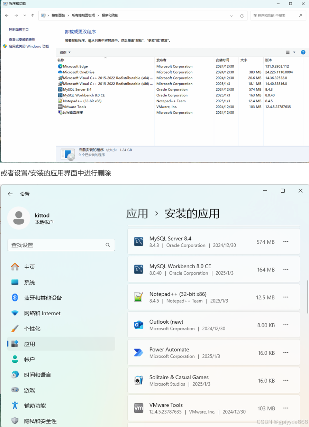Click the 查找设置 search field
The height and width of the screenshot is (427, 309).
pyautogui.click(x=61, y=245)
